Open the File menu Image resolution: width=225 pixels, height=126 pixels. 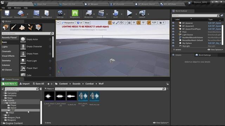tap(4, 8)
